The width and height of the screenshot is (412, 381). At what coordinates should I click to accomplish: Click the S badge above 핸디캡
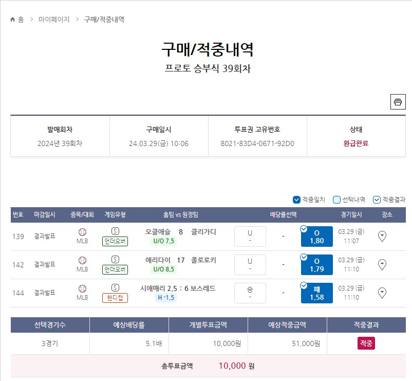point(115,287)
